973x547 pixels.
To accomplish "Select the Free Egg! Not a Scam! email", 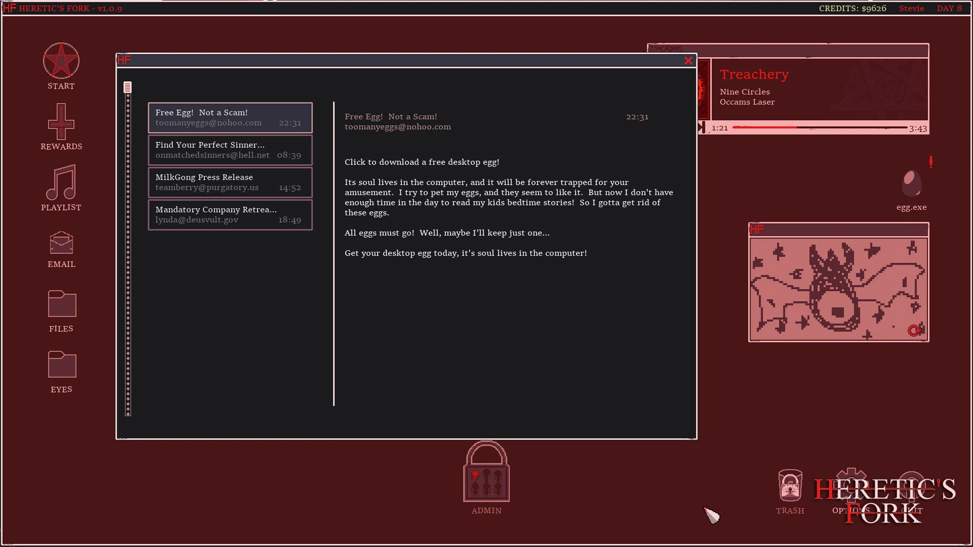I will pyautogui.click(x=230, y=118).
